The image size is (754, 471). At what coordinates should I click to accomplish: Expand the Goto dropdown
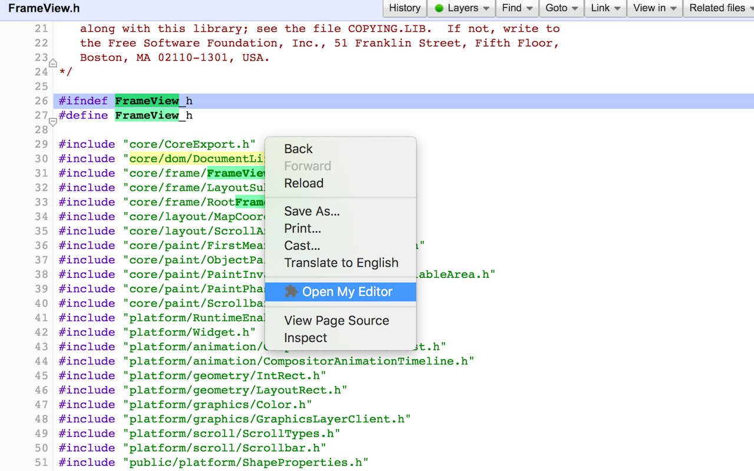coord(561,8)
